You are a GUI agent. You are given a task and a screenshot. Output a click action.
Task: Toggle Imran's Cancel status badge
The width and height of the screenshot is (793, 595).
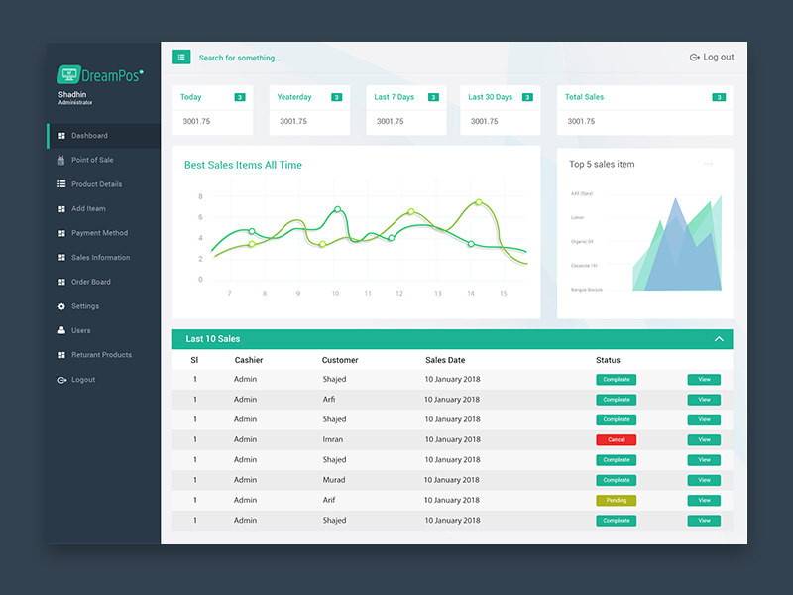coord(615,439)
